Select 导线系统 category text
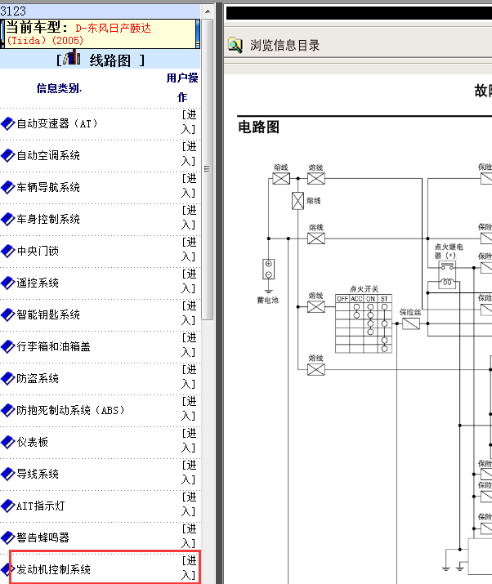 (x=38, y=474)
